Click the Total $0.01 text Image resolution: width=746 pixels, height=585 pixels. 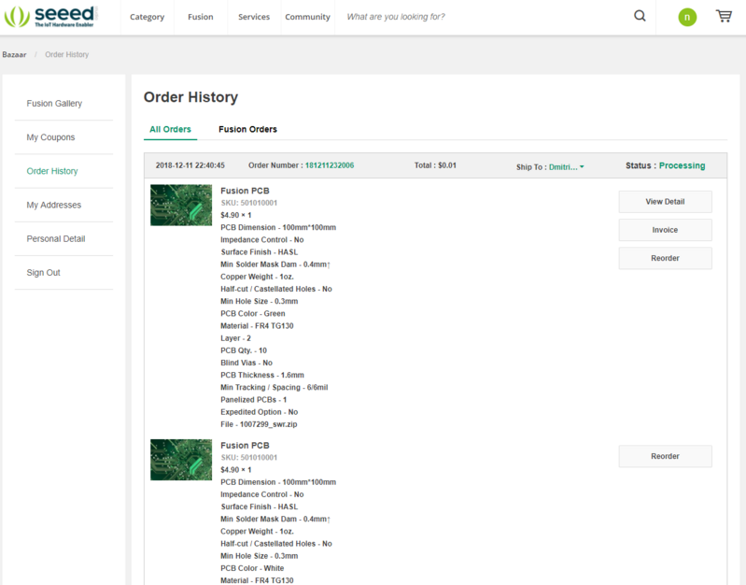[x=435, y=165]
